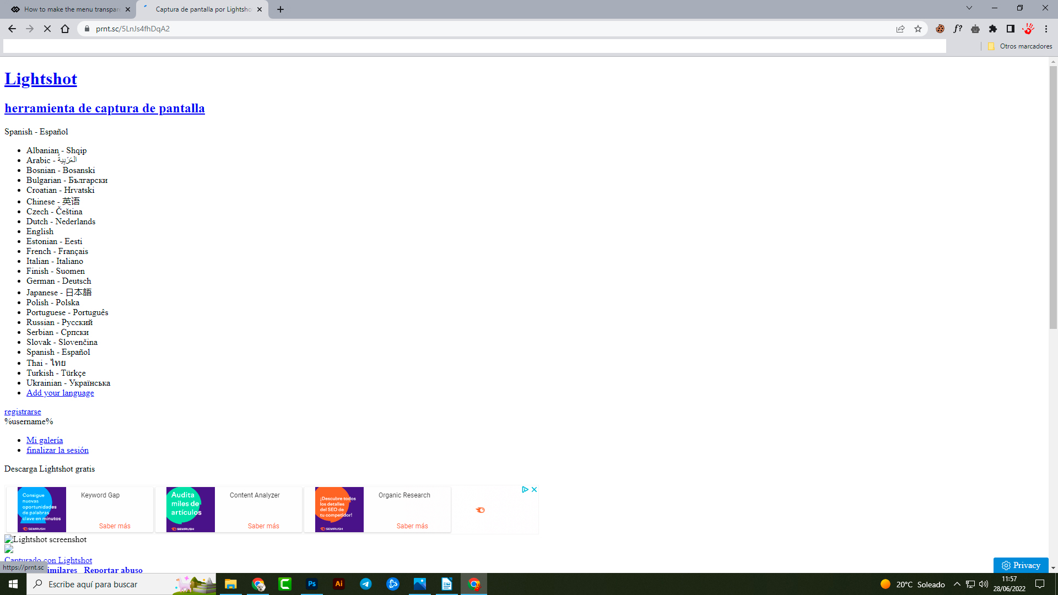
Task: Click the 'Reportar abuso' link
Action: point(113,569)
